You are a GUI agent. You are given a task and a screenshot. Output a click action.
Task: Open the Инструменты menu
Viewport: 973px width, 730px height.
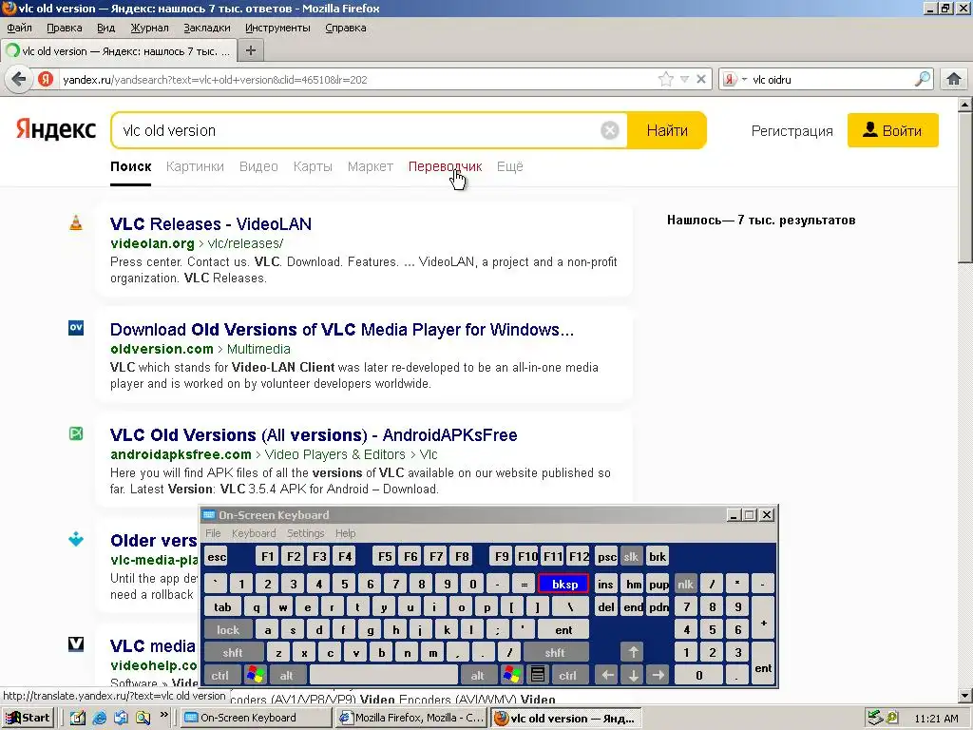(277, 28)
